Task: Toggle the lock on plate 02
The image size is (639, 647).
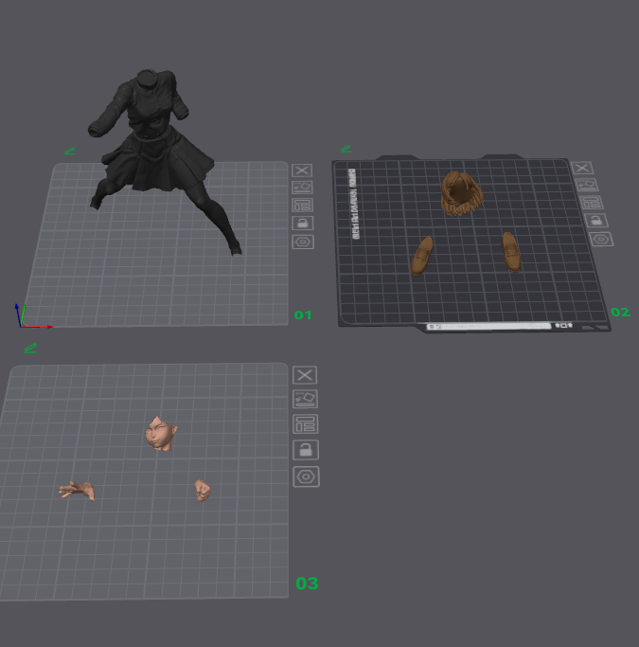Action: tap(596, 221)
